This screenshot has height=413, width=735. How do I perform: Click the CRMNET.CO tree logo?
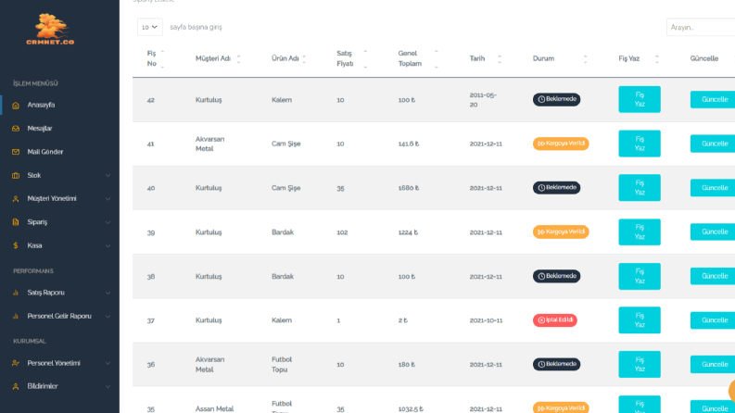(50, 29)
